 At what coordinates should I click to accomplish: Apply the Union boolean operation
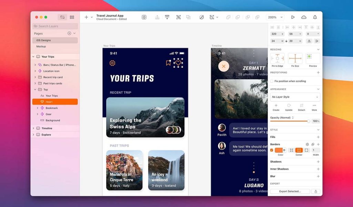coord(228,17)
